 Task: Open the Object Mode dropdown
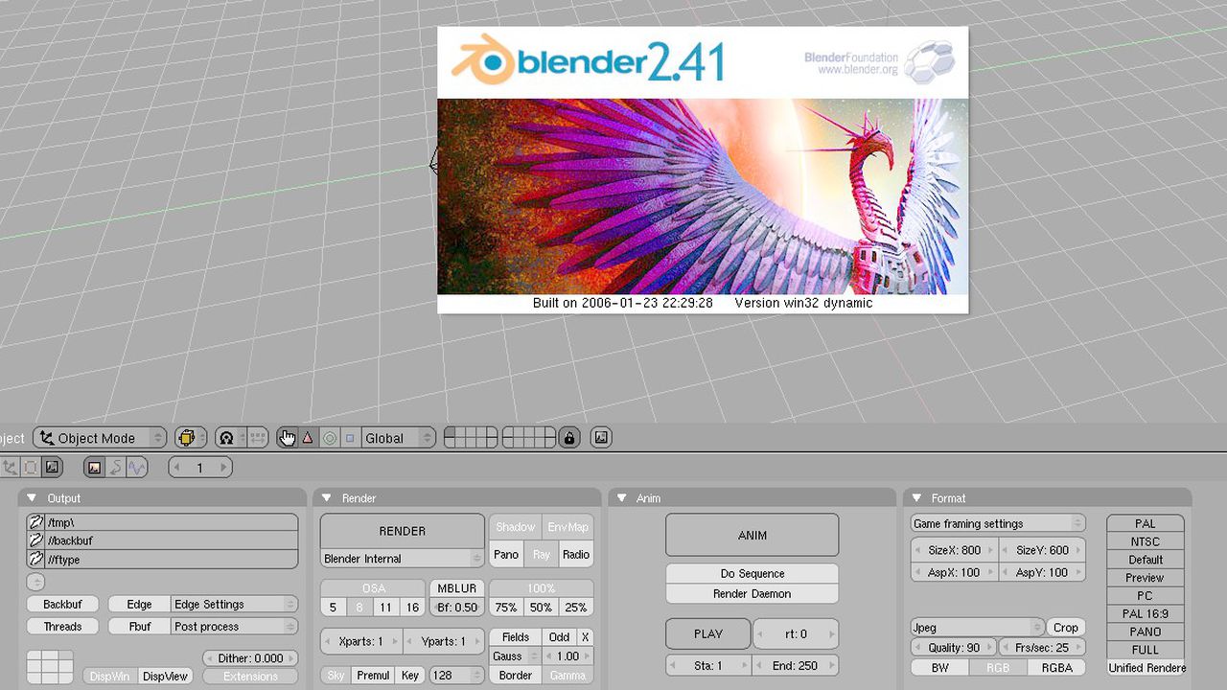pos(99,438)
